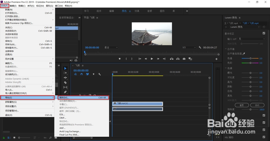Adjust the 色温 slider handle
This screenshot has width=270, height=141.
click(x=250, y=58)
